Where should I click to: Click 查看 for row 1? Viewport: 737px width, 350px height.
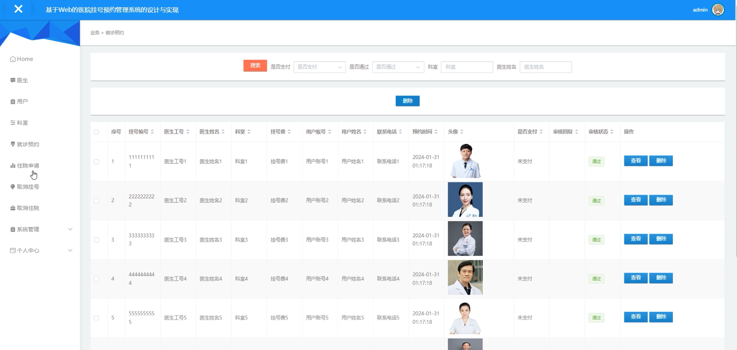tap(636, 161)
